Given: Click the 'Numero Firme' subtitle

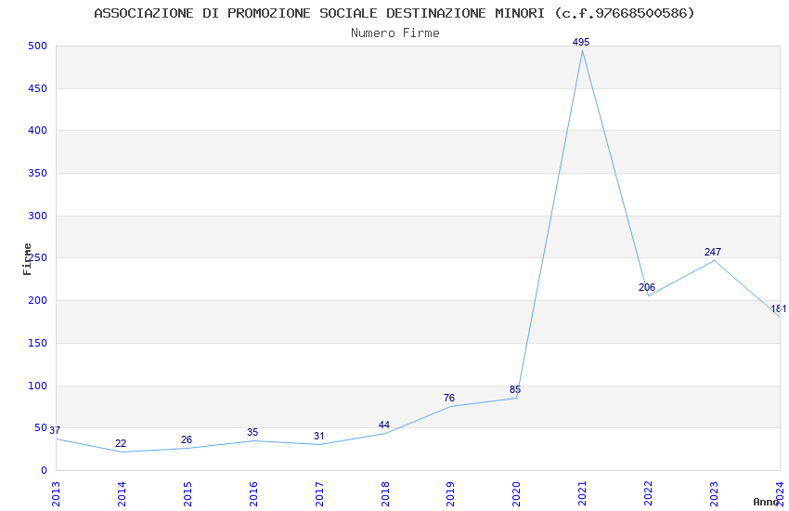Looking at the screenshot, I should pyautogui.click(x=395, y=33).
